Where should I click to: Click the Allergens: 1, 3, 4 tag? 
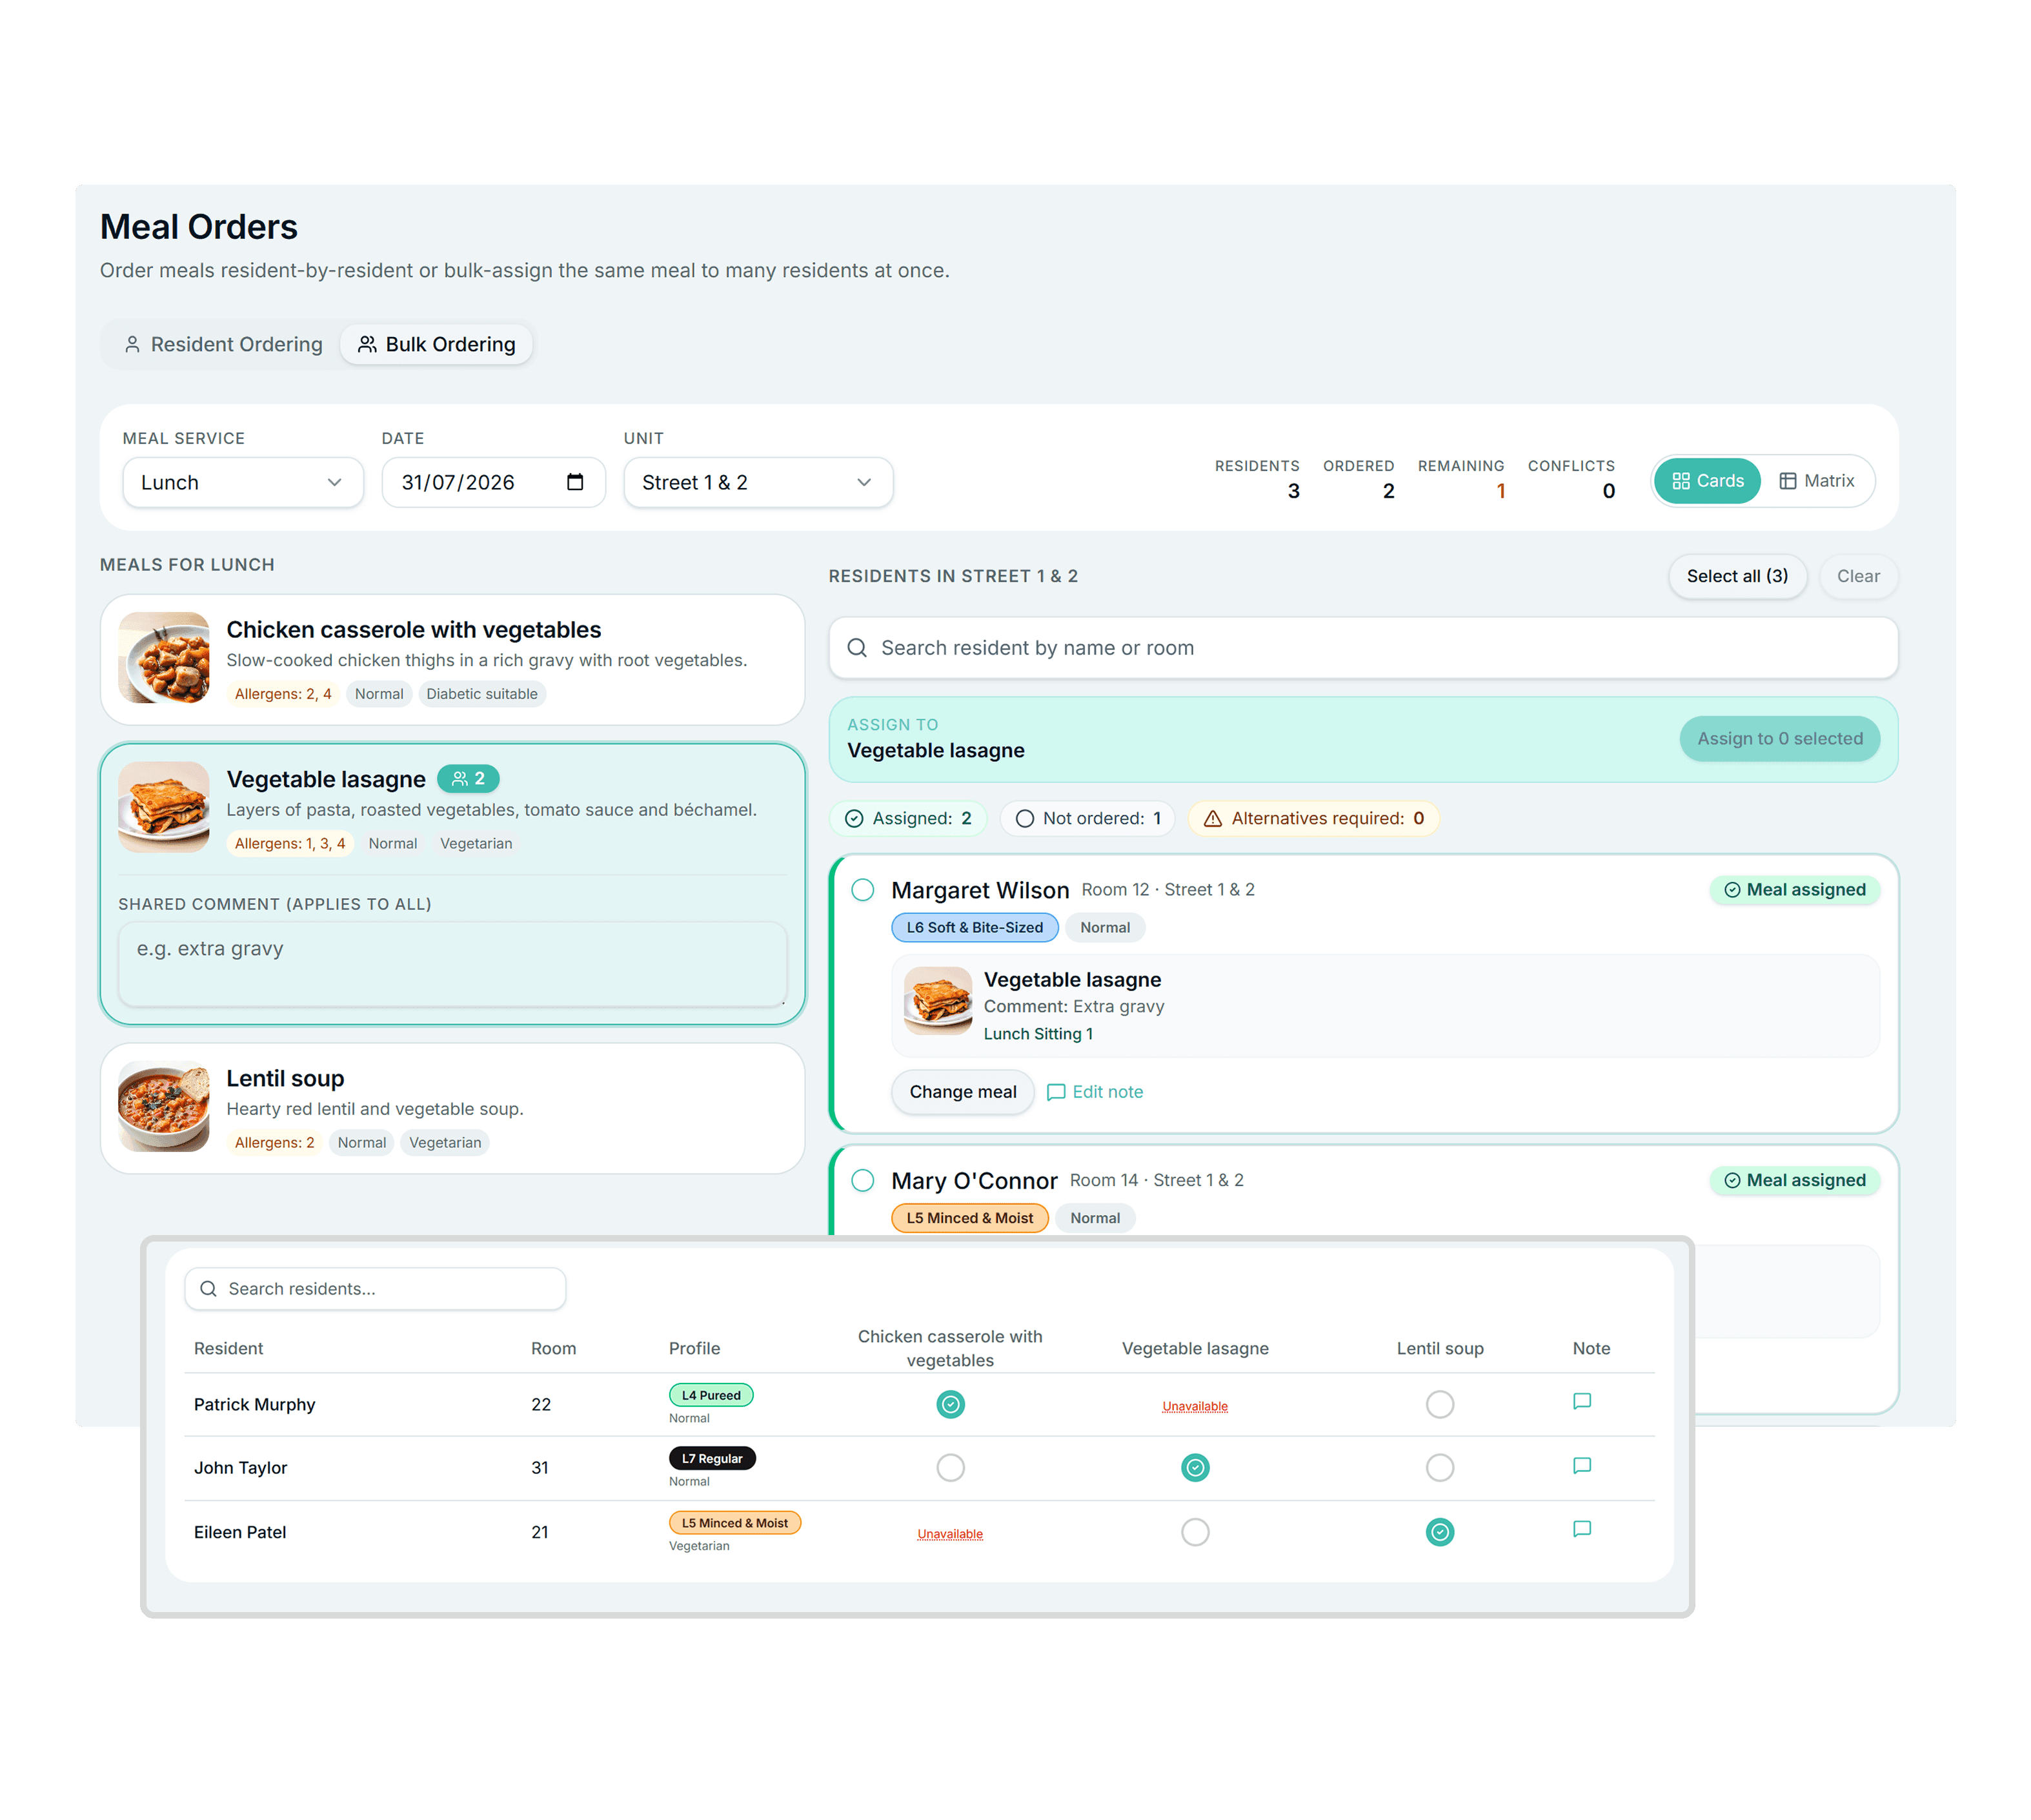pos(290,844)
